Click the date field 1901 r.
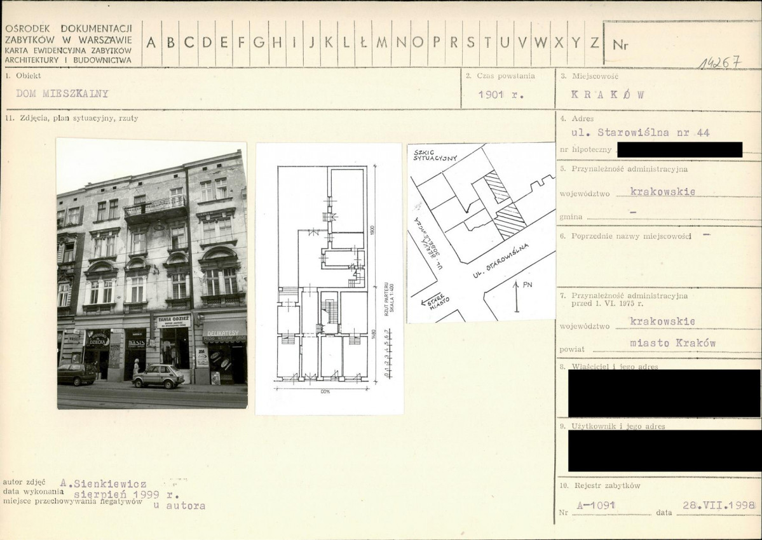Image resolution: width=762 pixels, height=540 pixels. tap(501, 95)
